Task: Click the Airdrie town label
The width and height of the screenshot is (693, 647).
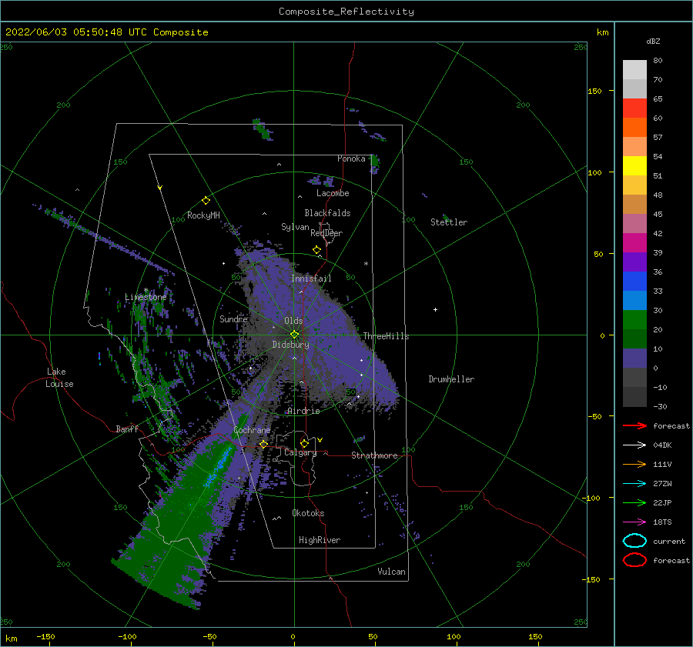Action: coord(303,411)
